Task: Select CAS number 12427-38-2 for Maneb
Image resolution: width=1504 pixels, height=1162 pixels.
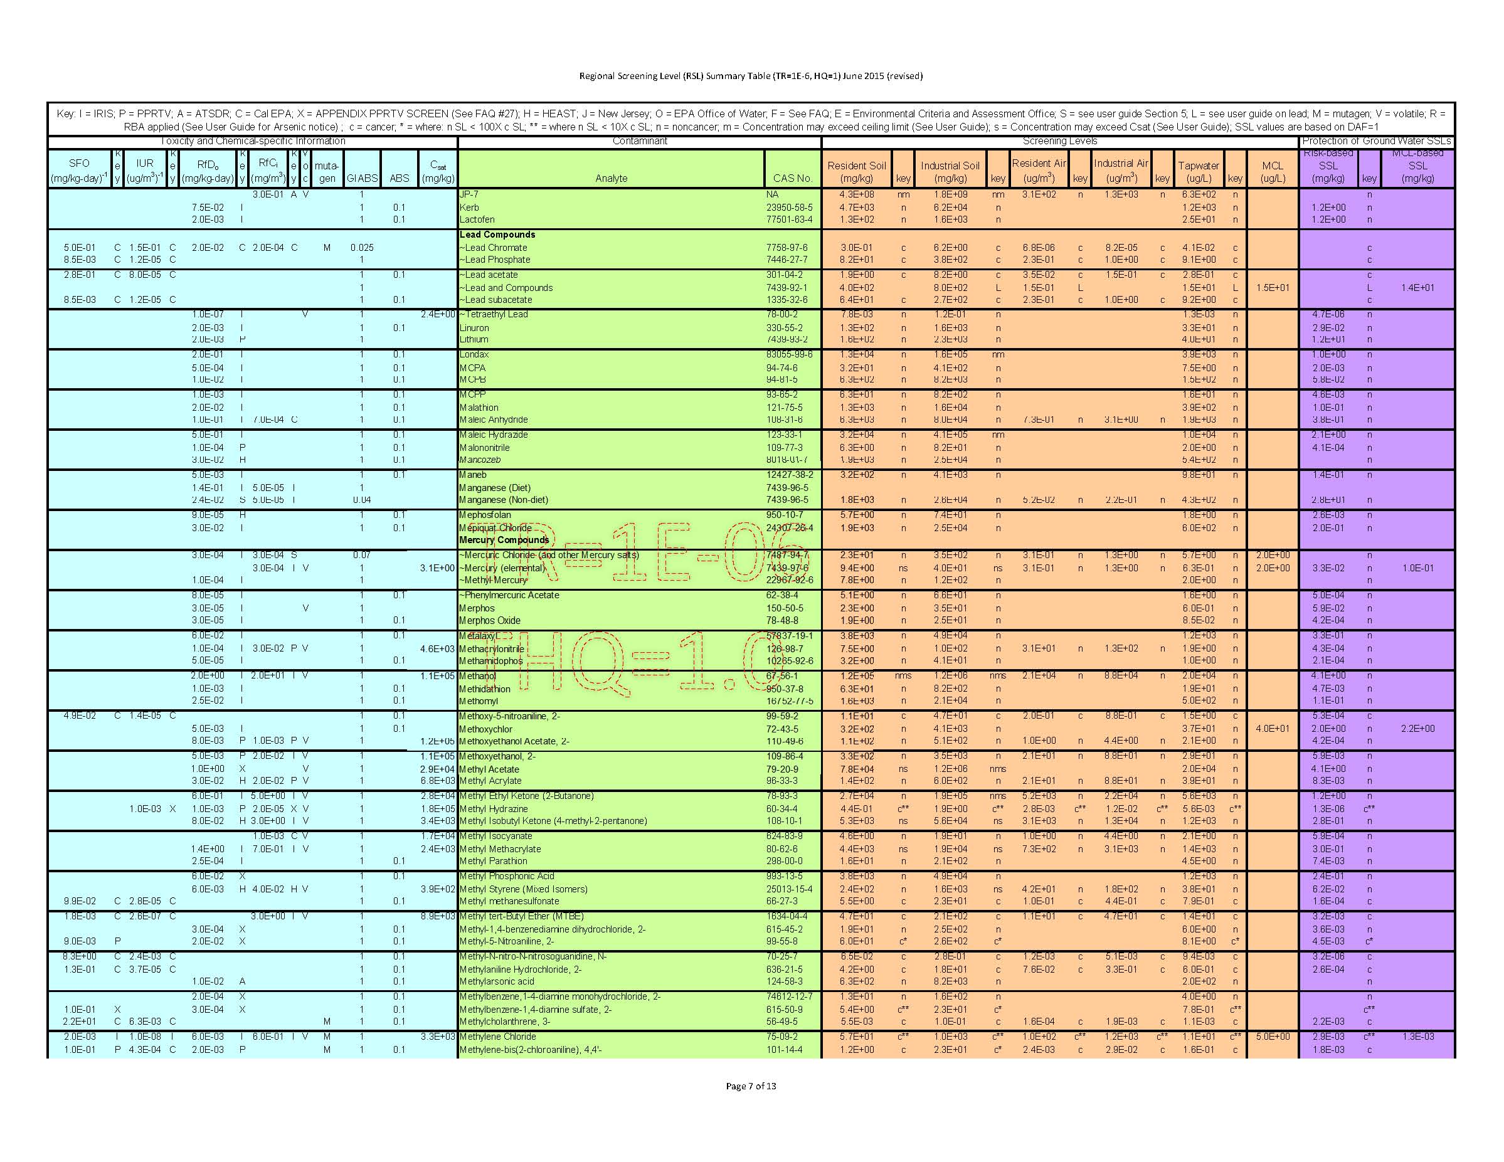Action: click(789, 475)
